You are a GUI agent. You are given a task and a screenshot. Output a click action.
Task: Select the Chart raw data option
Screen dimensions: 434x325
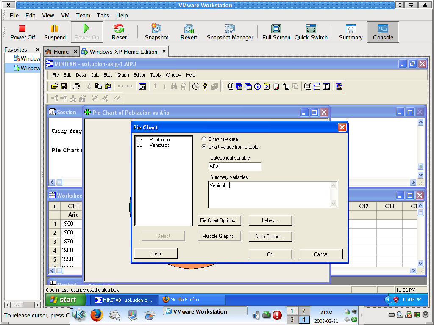pos(204,139)
